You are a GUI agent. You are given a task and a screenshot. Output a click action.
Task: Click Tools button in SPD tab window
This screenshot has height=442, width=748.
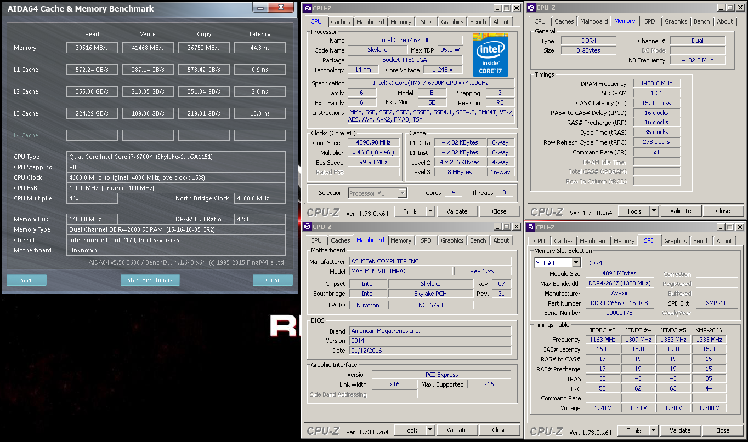tap(633, 430)
